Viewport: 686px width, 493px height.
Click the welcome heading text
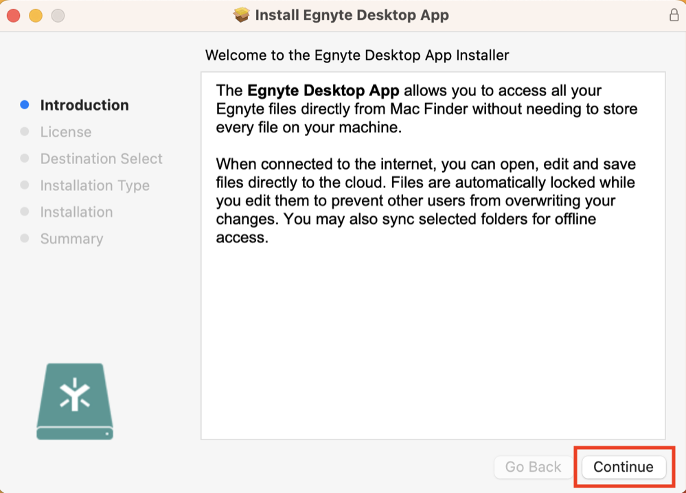(x=357, y=56)
